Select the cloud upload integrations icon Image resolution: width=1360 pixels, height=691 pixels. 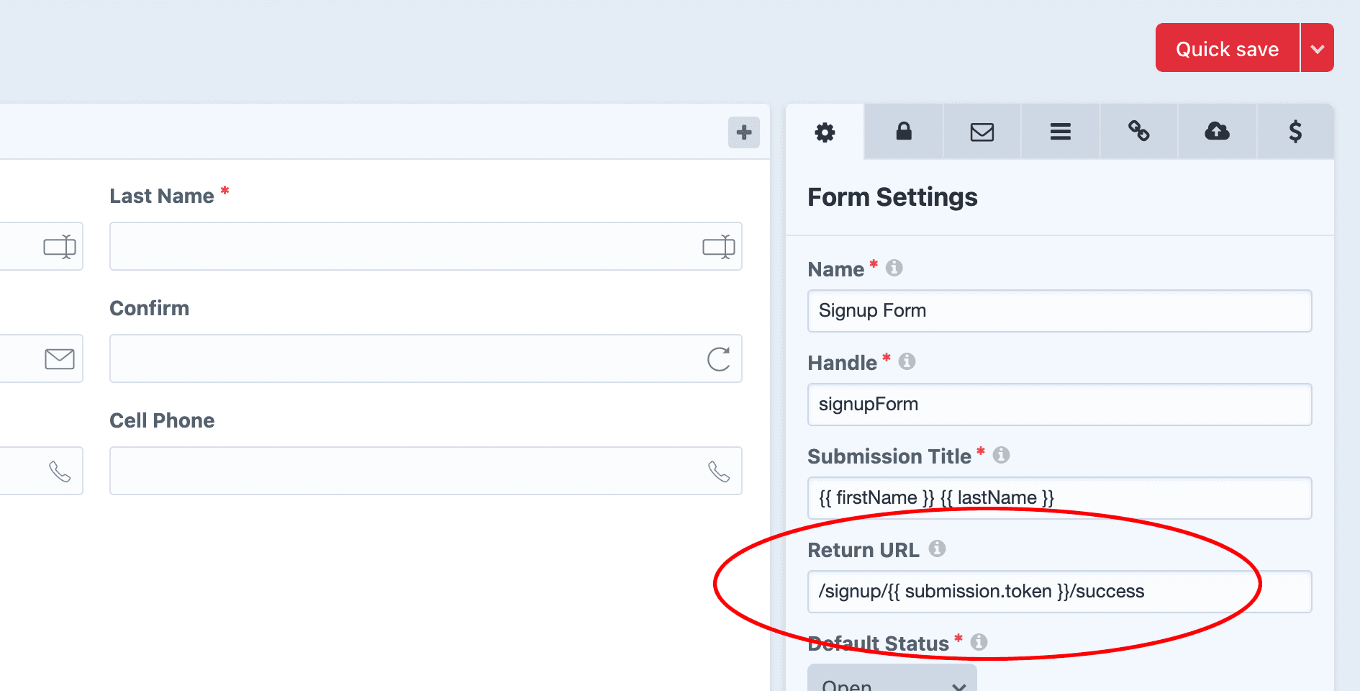pos(1216,132)
